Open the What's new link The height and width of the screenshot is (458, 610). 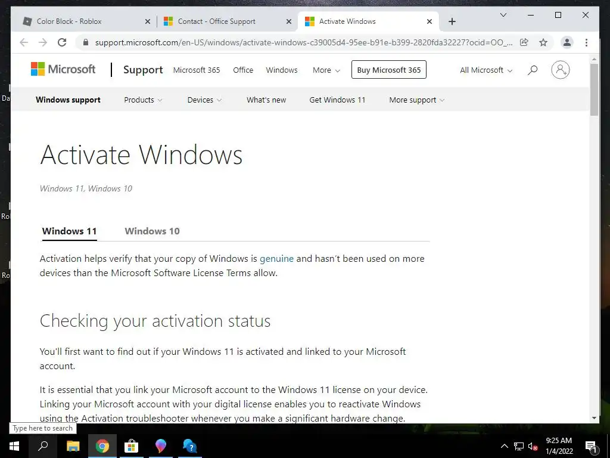click(266, 100)
